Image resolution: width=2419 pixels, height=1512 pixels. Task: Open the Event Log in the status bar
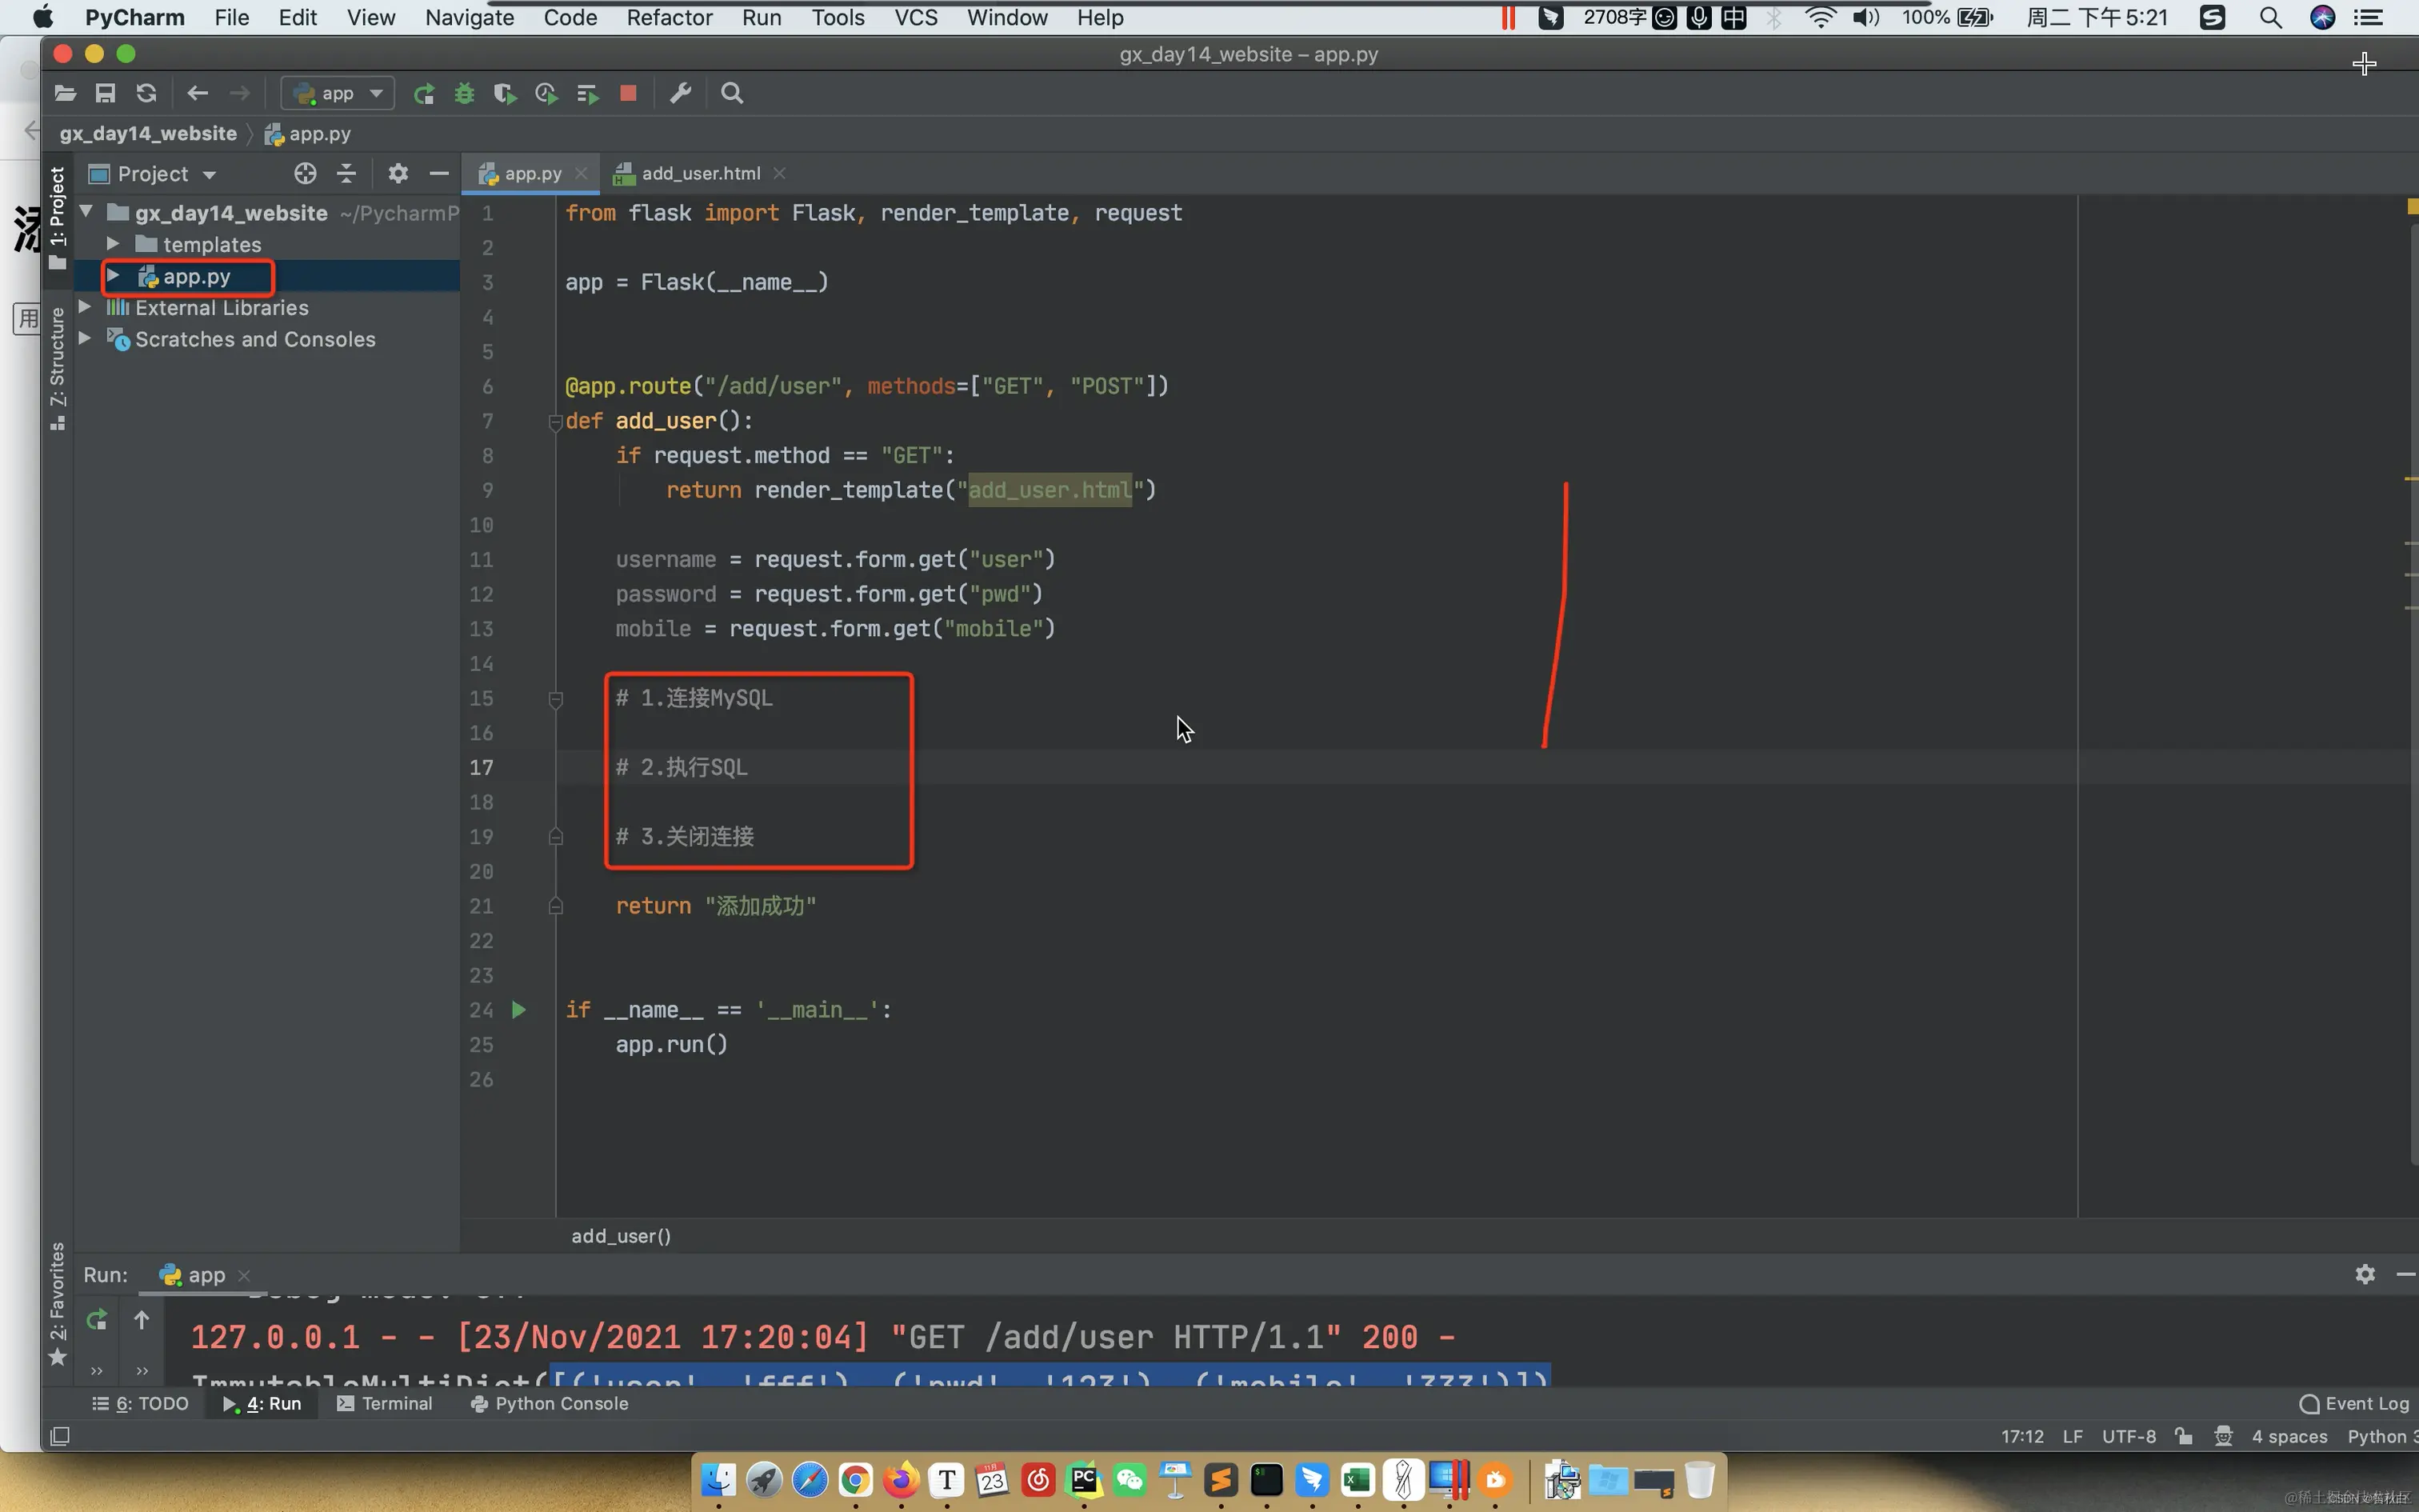tap(2354, 1404)
